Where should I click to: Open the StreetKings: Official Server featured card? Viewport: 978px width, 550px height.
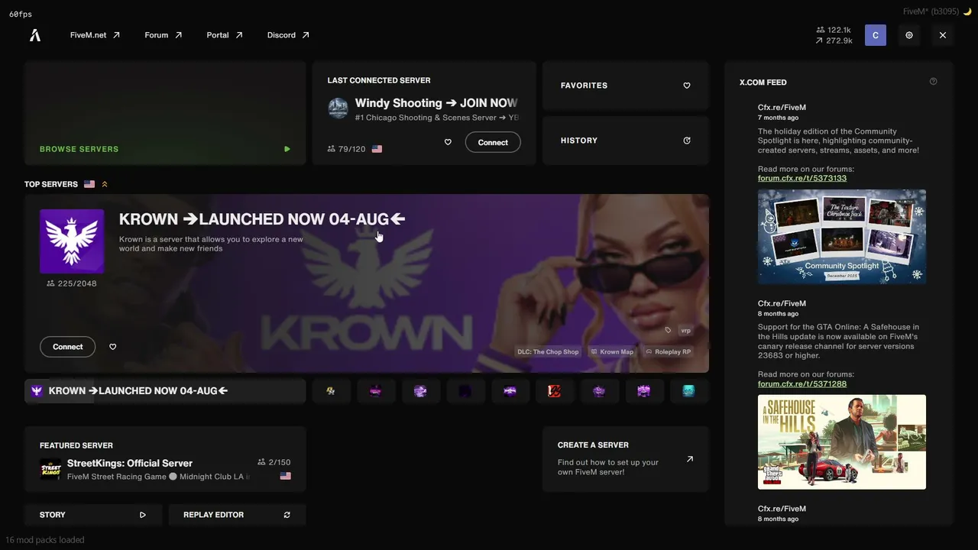coord(165,459)
